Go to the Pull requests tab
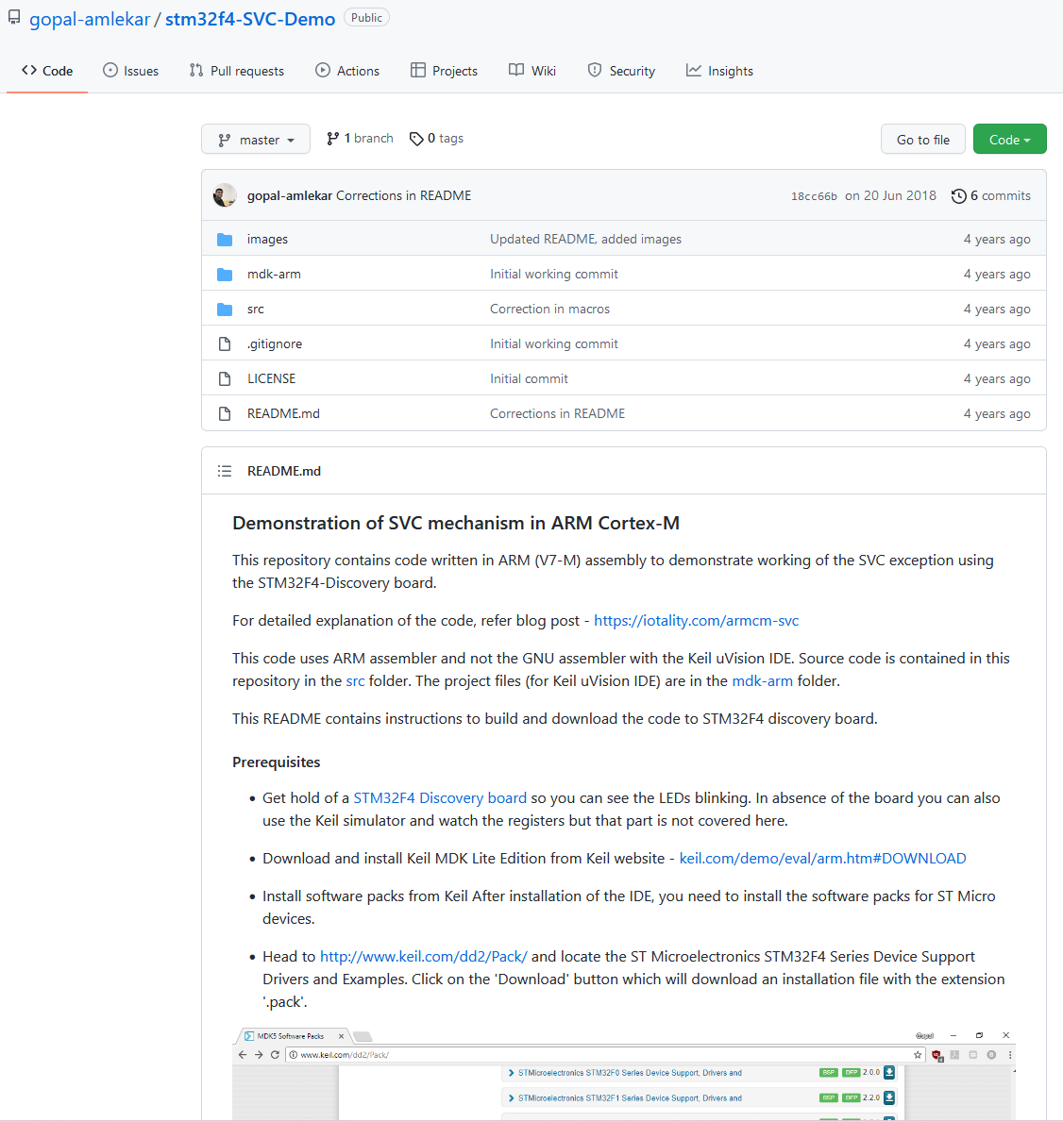The height and width of the screenshot is (1122, 1063). click(x=236, y=71)
